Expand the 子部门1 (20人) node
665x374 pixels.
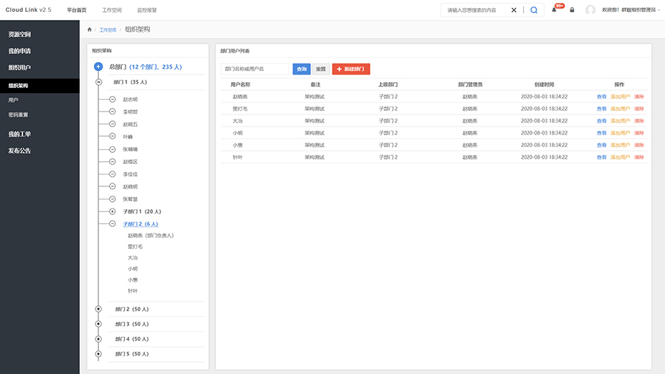[112, 211]
